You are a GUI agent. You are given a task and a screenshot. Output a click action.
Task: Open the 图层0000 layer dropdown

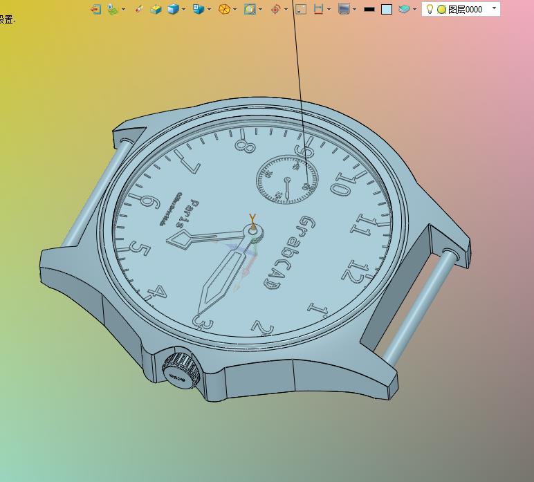pyautogui.click(x=494, y=8)
